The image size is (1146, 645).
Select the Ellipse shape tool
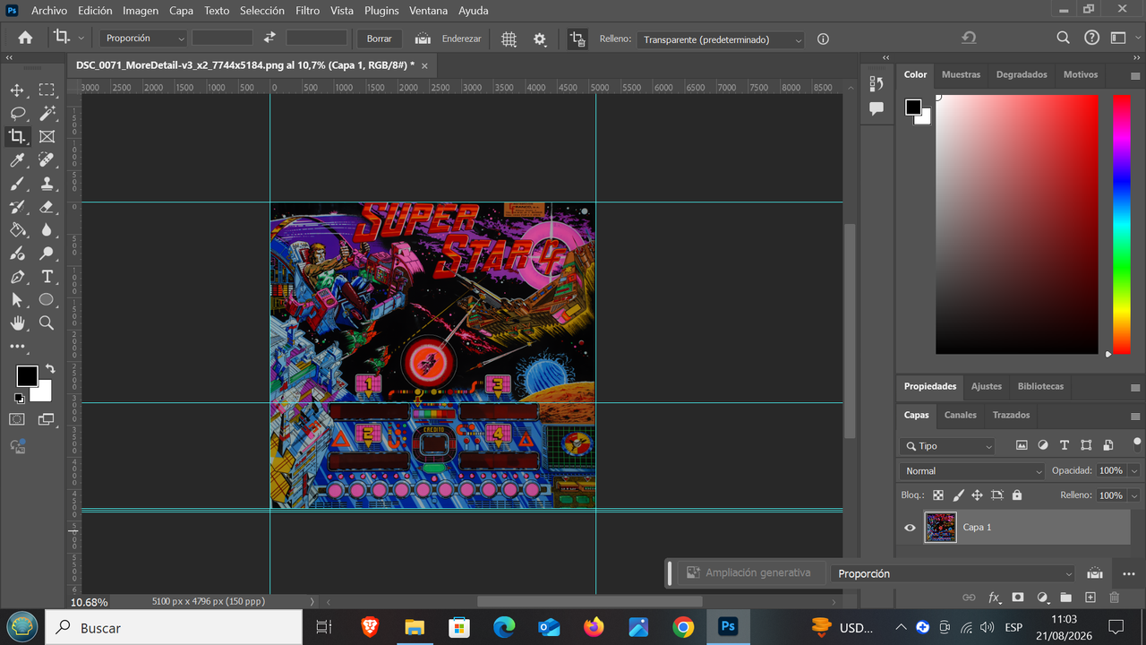pyautogui.click(x=47, y=299)
